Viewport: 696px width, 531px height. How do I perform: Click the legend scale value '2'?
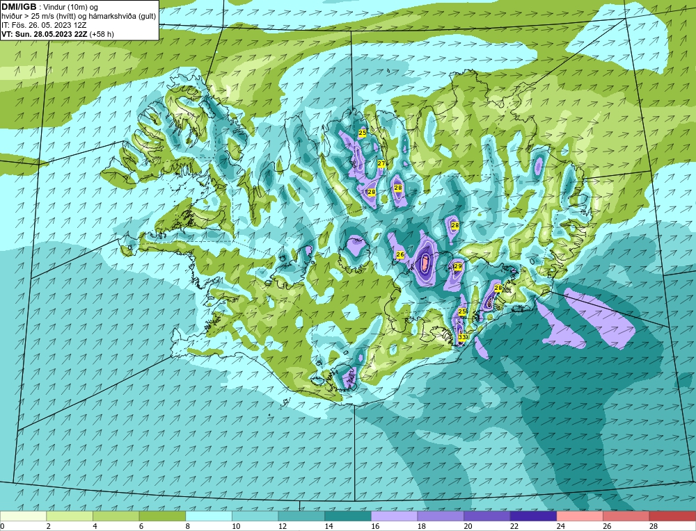tap(49, 526)
